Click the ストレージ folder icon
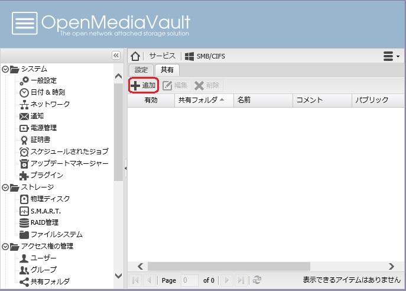This screenshot has height=291, width=406. [x=15, y=187]
